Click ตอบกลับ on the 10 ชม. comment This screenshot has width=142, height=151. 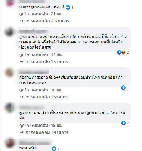click(x=40, y=90)
